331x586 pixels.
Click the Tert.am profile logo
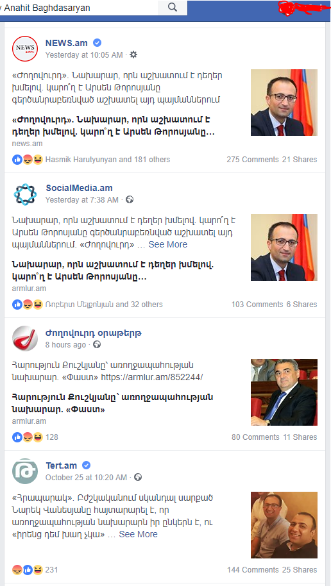point(25,471)
